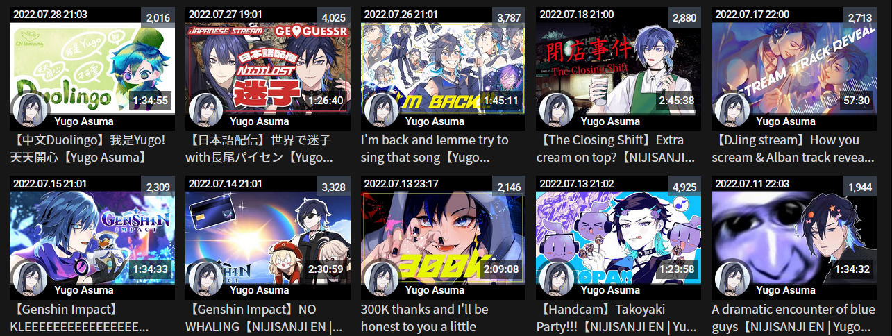This screenshot has width=892, height=336.
Task: Click Yugo Asuma name under Takoyaki video
Action: pos(610,290)
